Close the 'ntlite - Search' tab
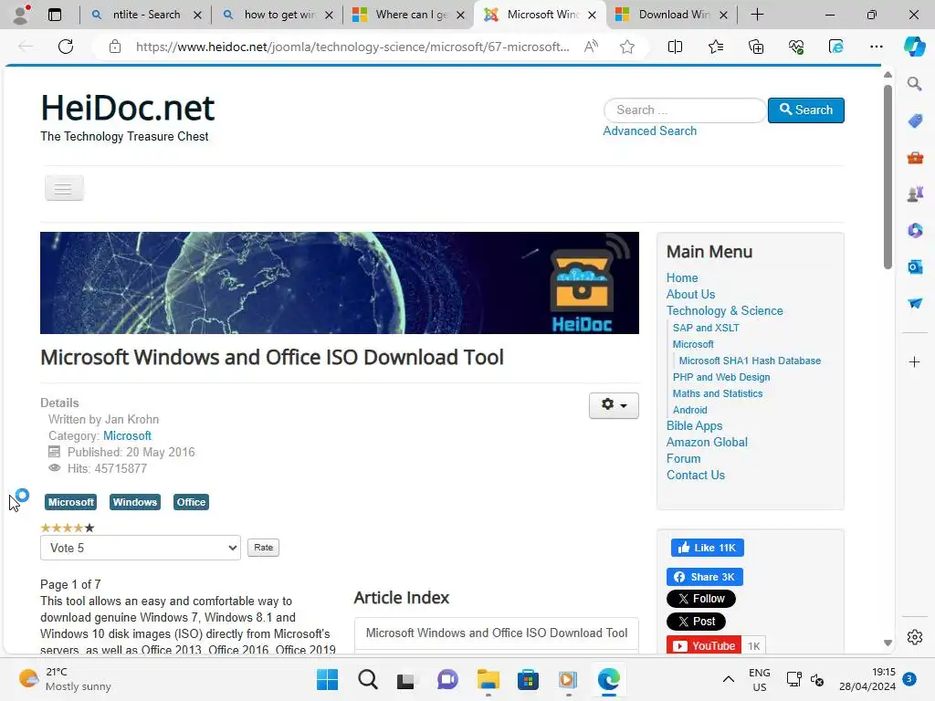Image resolution: width=935 pixels, height=701 pixels. coord(197,15)
